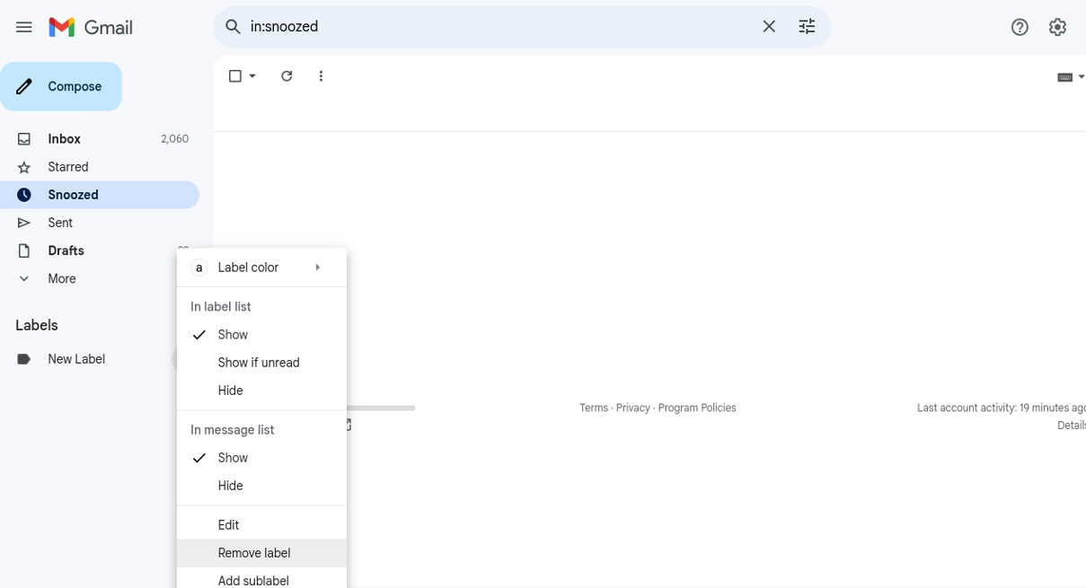Open Gmail's advanced search filters

[x=806, y=26]
